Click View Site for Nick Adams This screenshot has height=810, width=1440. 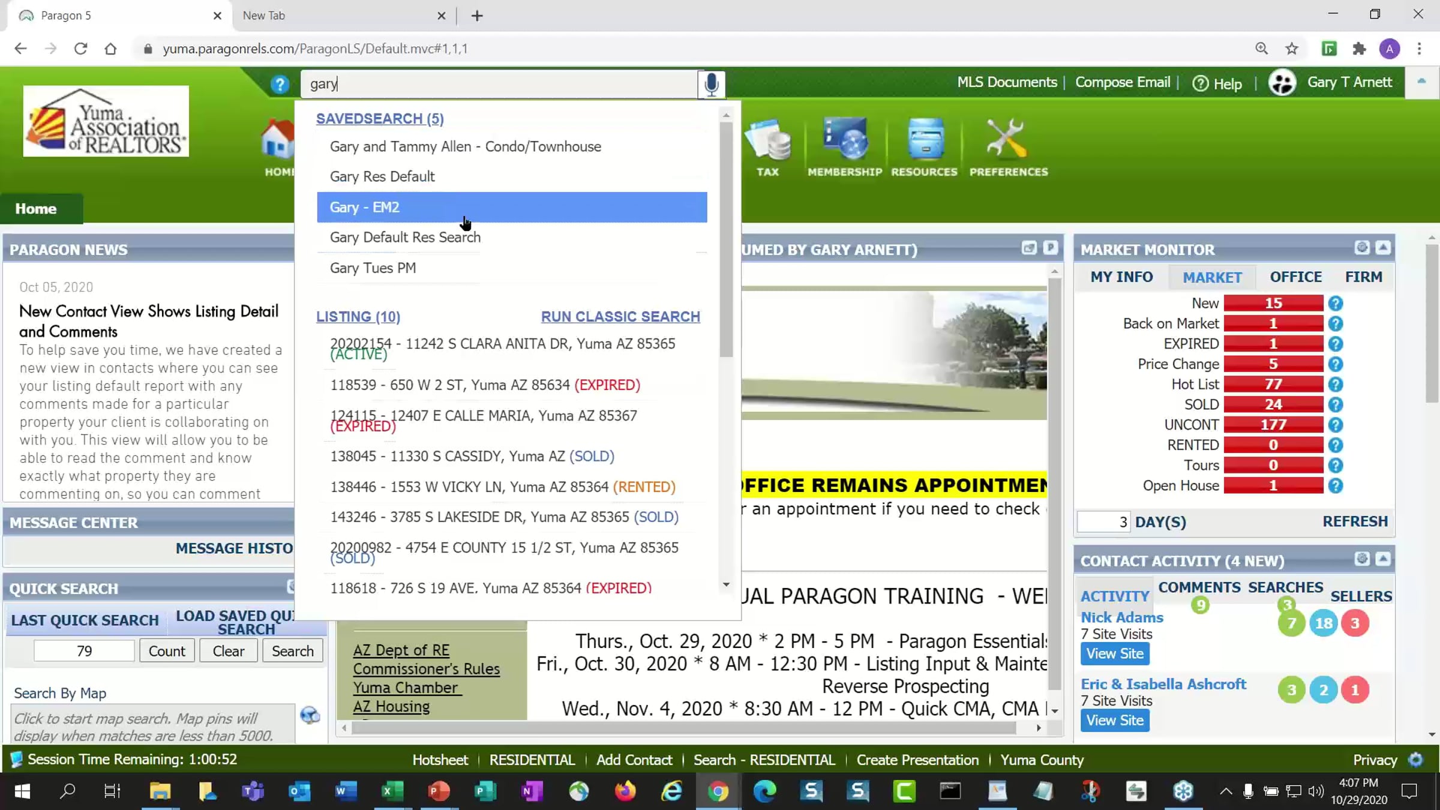click(1114, 653)
